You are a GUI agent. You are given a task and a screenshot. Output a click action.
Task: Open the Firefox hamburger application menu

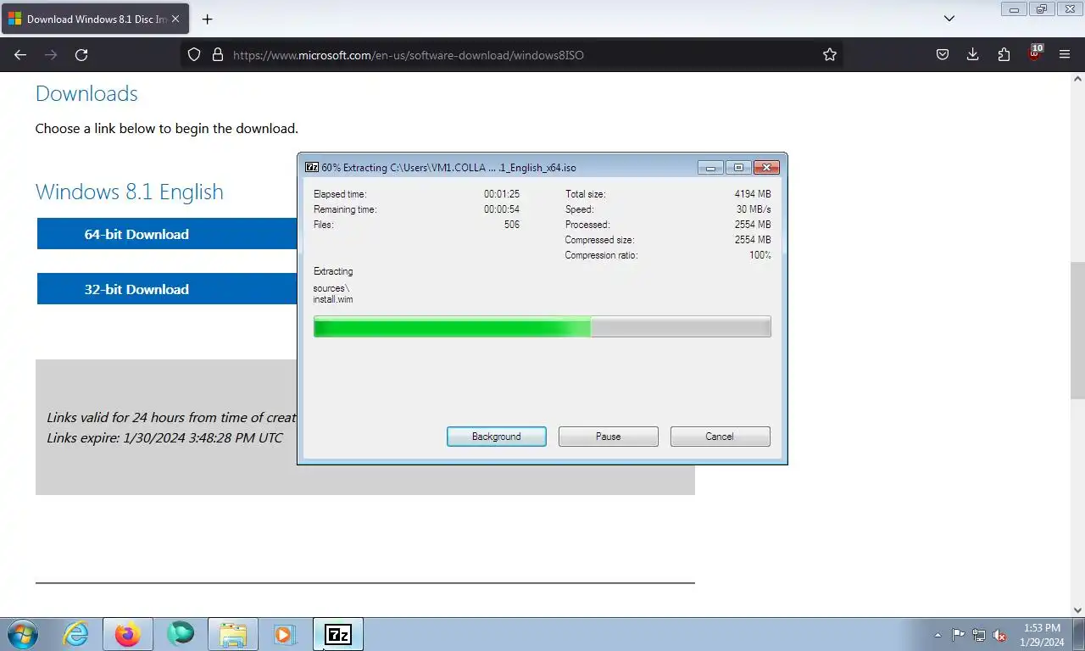(x=1065, y=54)
